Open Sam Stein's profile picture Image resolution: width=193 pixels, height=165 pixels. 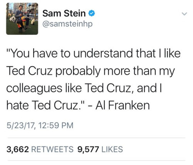point(22,19)
